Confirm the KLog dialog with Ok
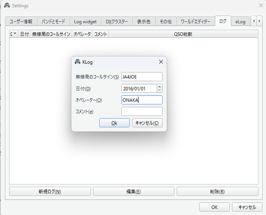This screenshot has width=266, height=215. (114, 123)
